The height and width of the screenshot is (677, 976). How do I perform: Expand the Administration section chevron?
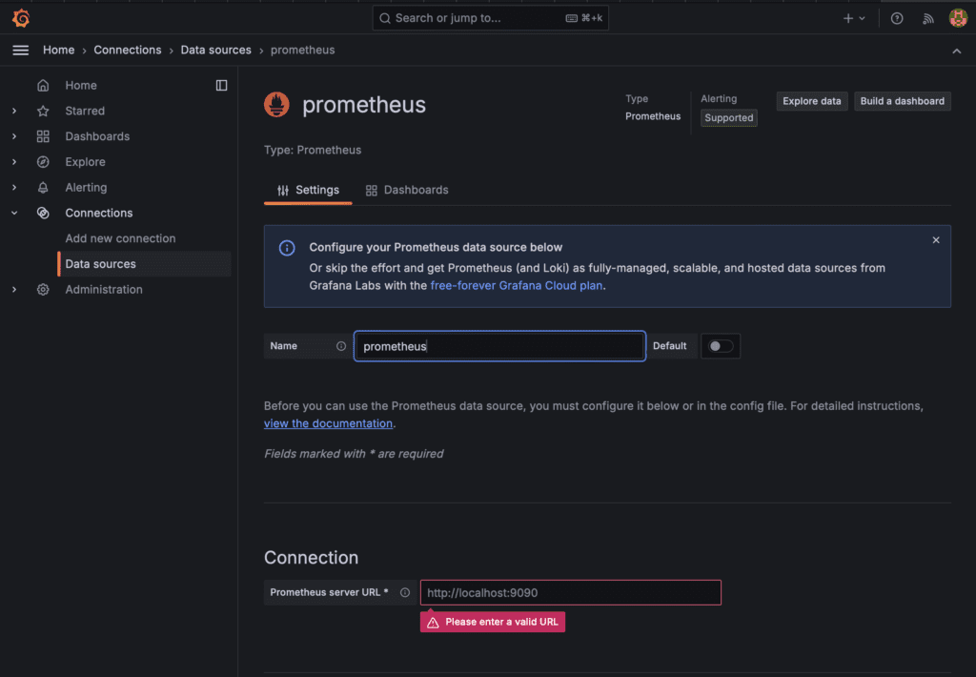(x=14, y=290)
